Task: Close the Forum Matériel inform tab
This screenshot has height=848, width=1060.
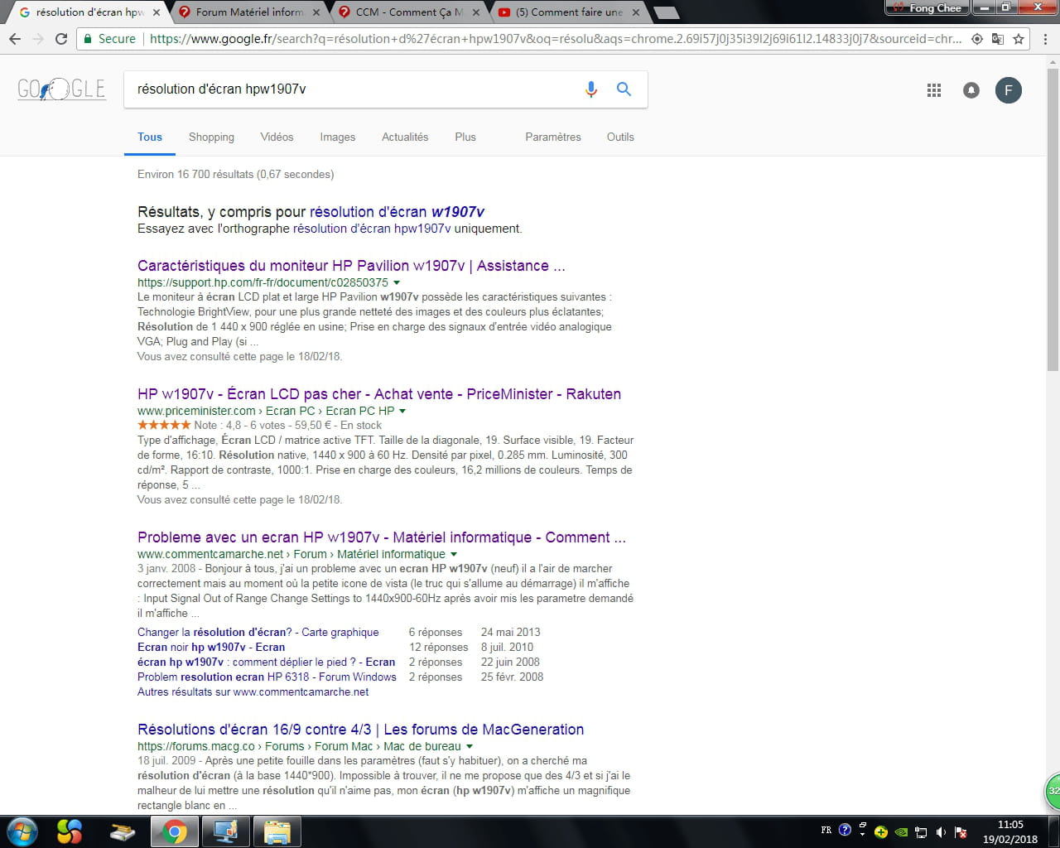Action: [316, 12]
